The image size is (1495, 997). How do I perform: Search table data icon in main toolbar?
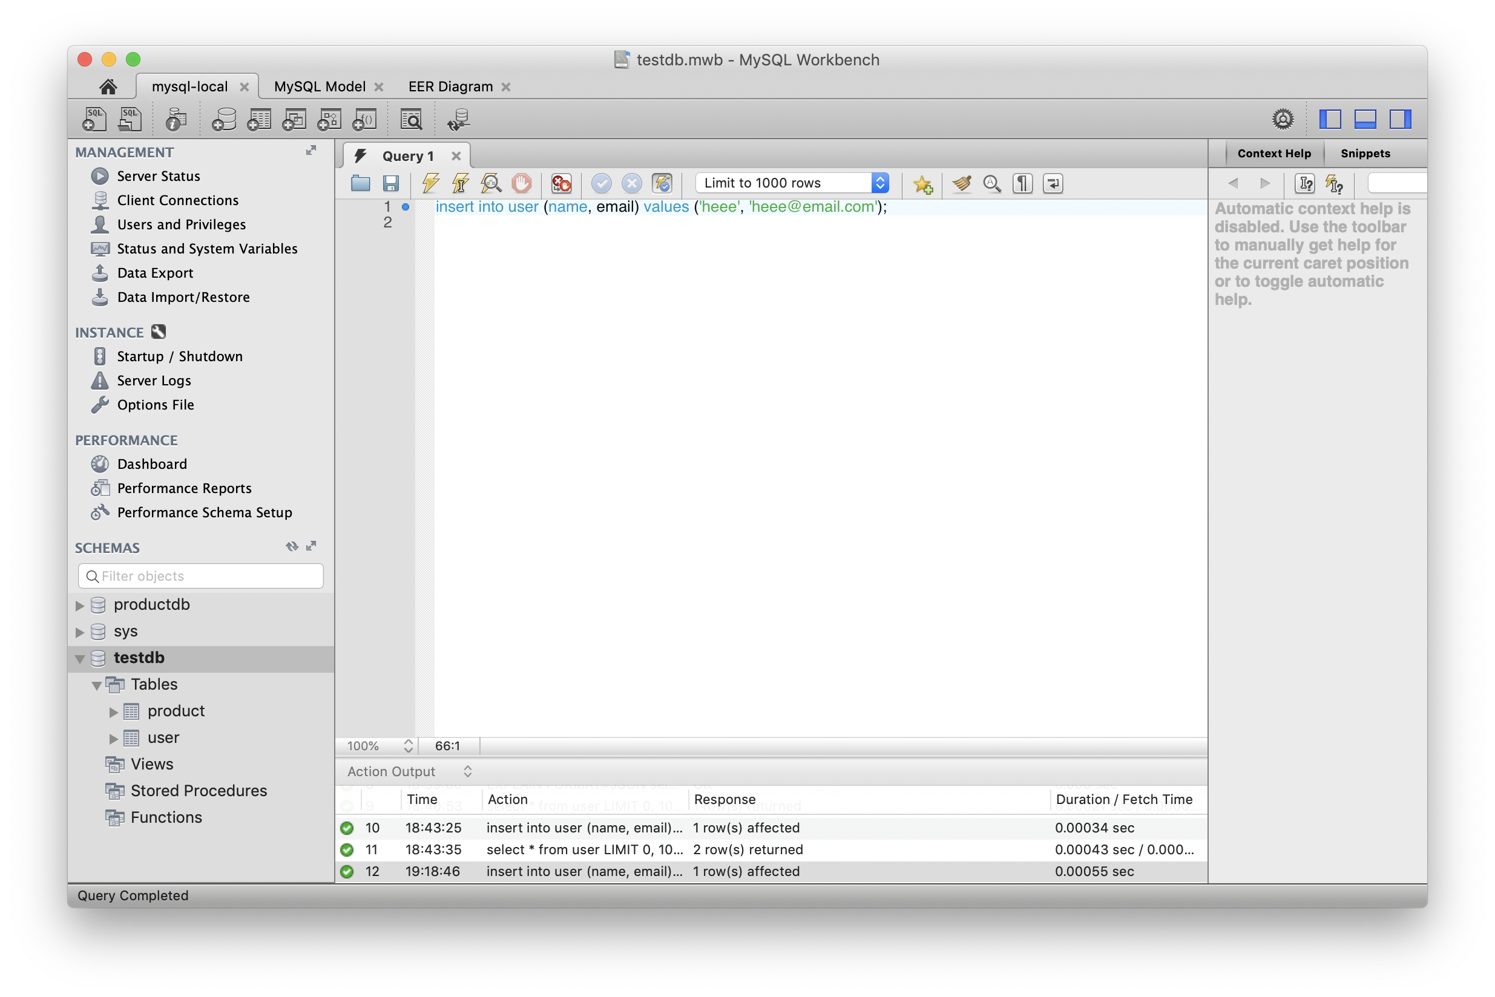411,119
